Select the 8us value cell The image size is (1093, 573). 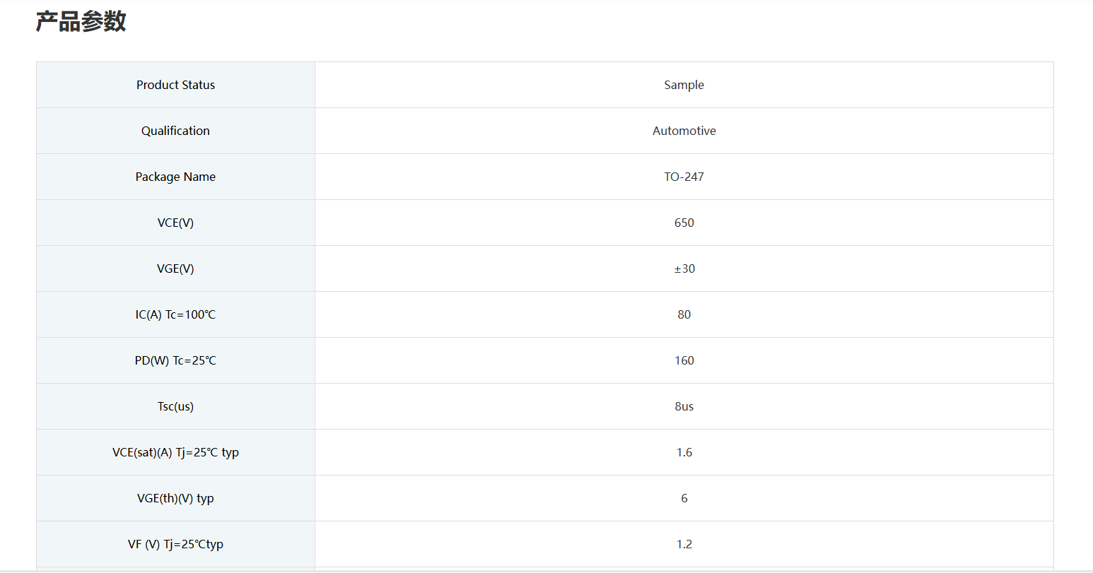click(684, 406)
